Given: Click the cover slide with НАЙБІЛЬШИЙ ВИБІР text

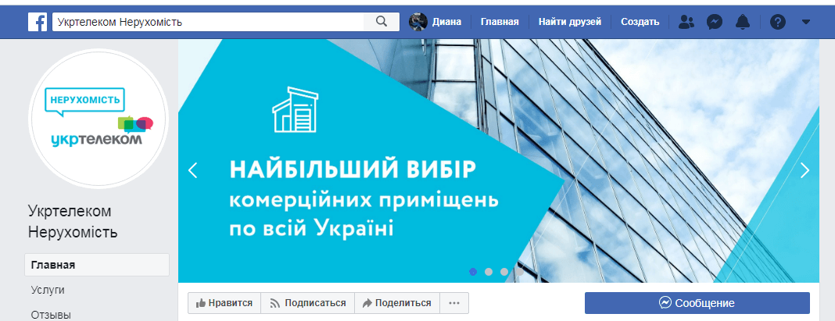Looking at the screenshot, I should pyautogui.click(x=499, y=161).
